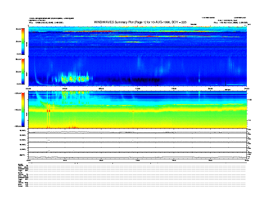Viewport: 266px width, 206px height.
Task: Click the 10 label on TNR right axis
Action: click(249, 121)
